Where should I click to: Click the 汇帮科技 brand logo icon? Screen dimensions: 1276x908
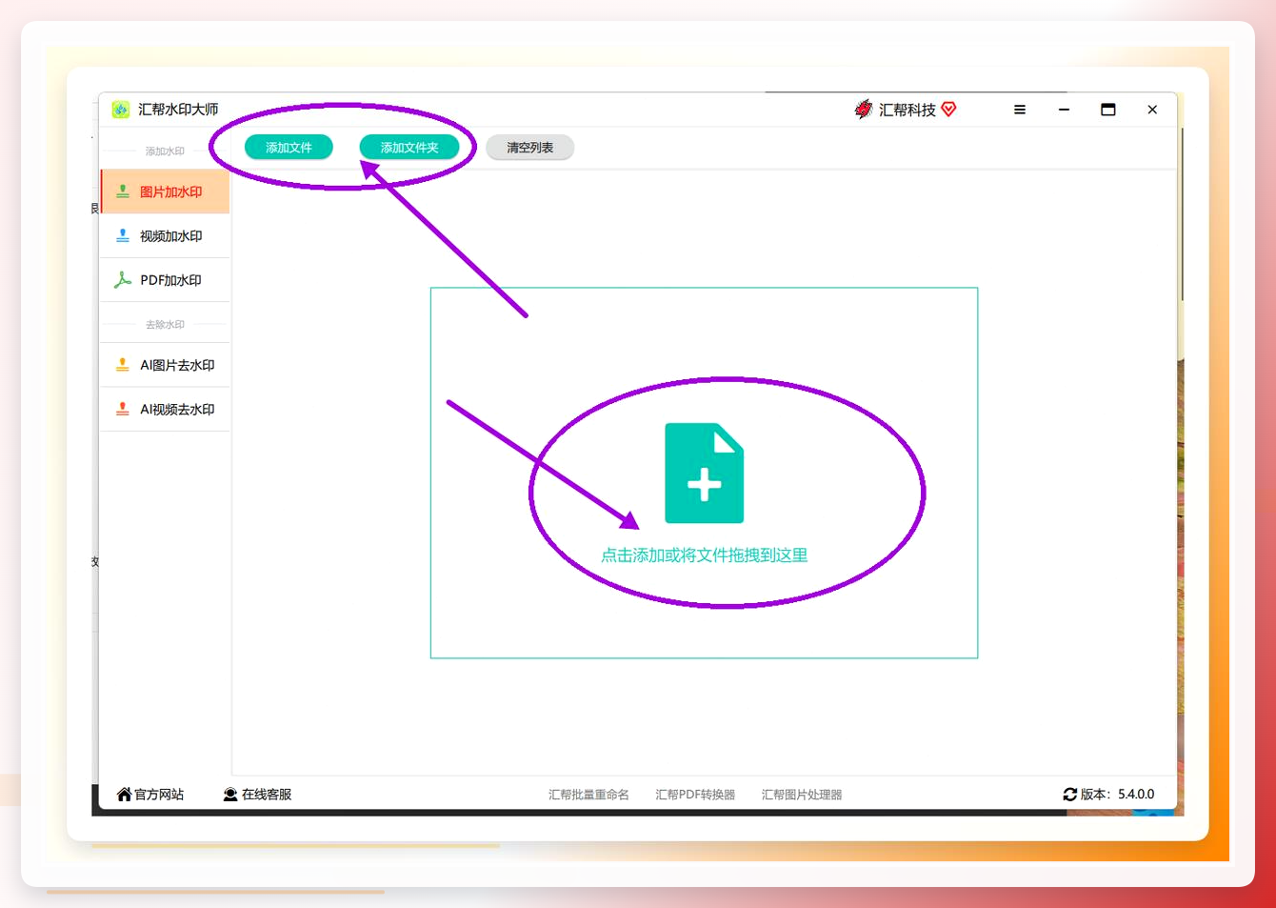(x=864, y=109)
